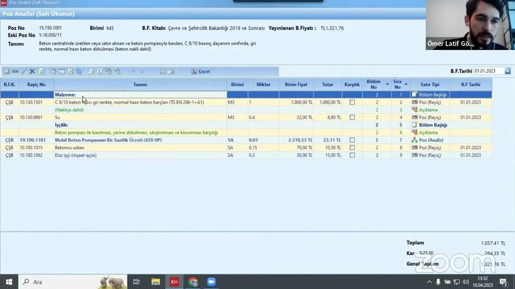This screenshot has width=515, height=289.
Task: Select the 'İşçilik:' section heading row
Action: click(x=246, y=125)
